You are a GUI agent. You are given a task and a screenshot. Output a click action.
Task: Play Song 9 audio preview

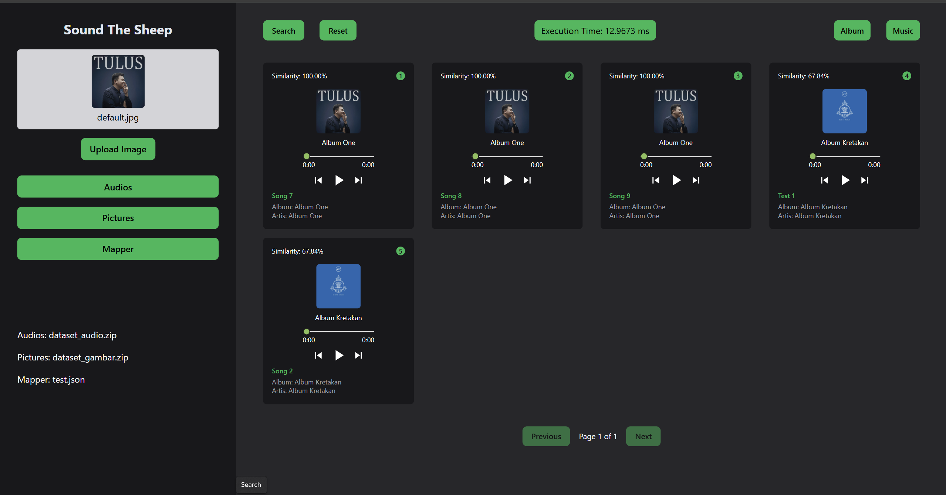pos(676,180)
